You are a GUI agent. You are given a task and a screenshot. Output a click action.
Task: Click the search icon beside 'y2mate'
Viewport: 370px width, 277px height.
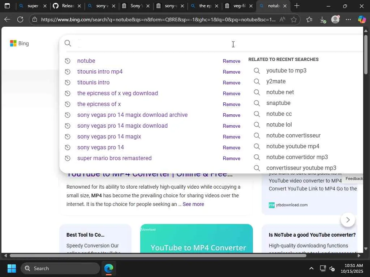pos(257,81)
